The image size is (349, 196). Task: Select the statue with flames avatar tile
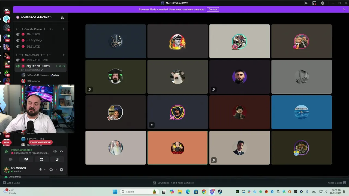point(177,41)
